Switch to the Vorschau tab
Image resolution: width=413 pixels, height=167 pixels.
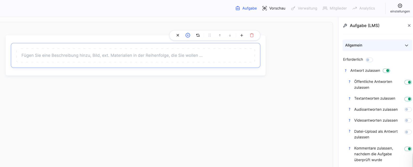tap(274, 8)
